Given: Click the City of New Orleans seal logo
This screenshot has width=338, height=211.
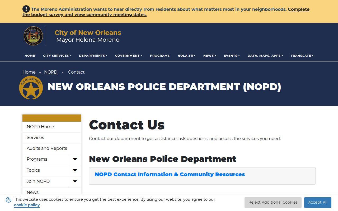Looking at the screenshot, I should [x=33, y=36].
